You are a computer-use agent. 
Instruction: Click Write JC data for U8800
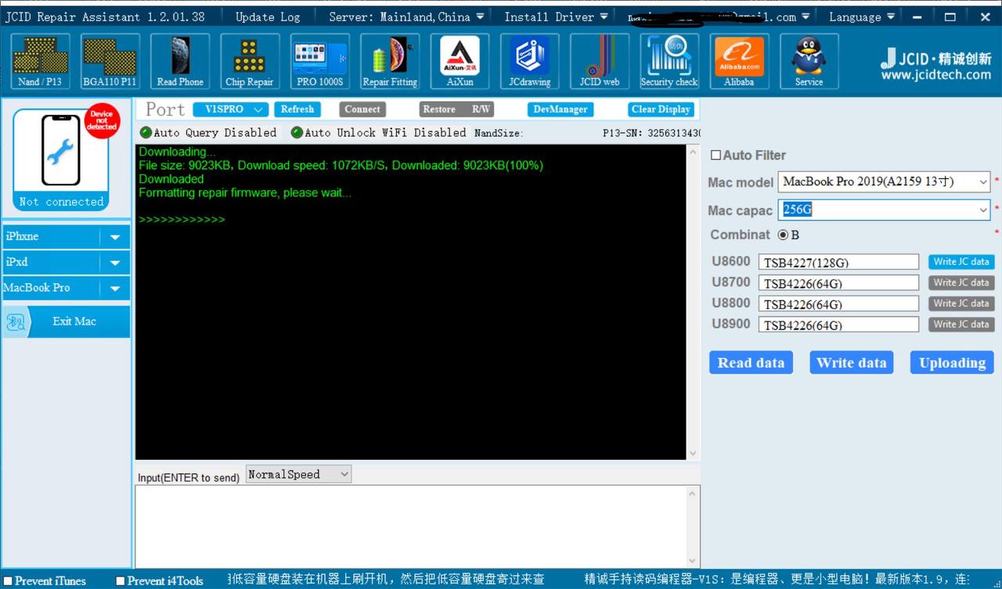tap(961, 303)
